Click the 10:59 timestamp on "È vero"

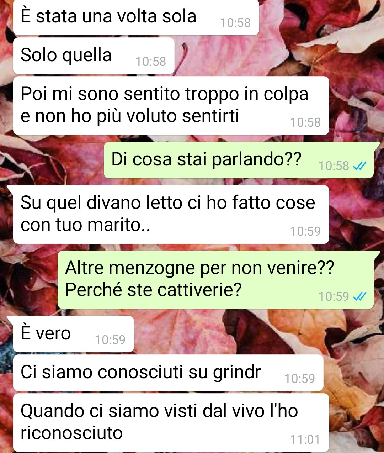(110, 340)
